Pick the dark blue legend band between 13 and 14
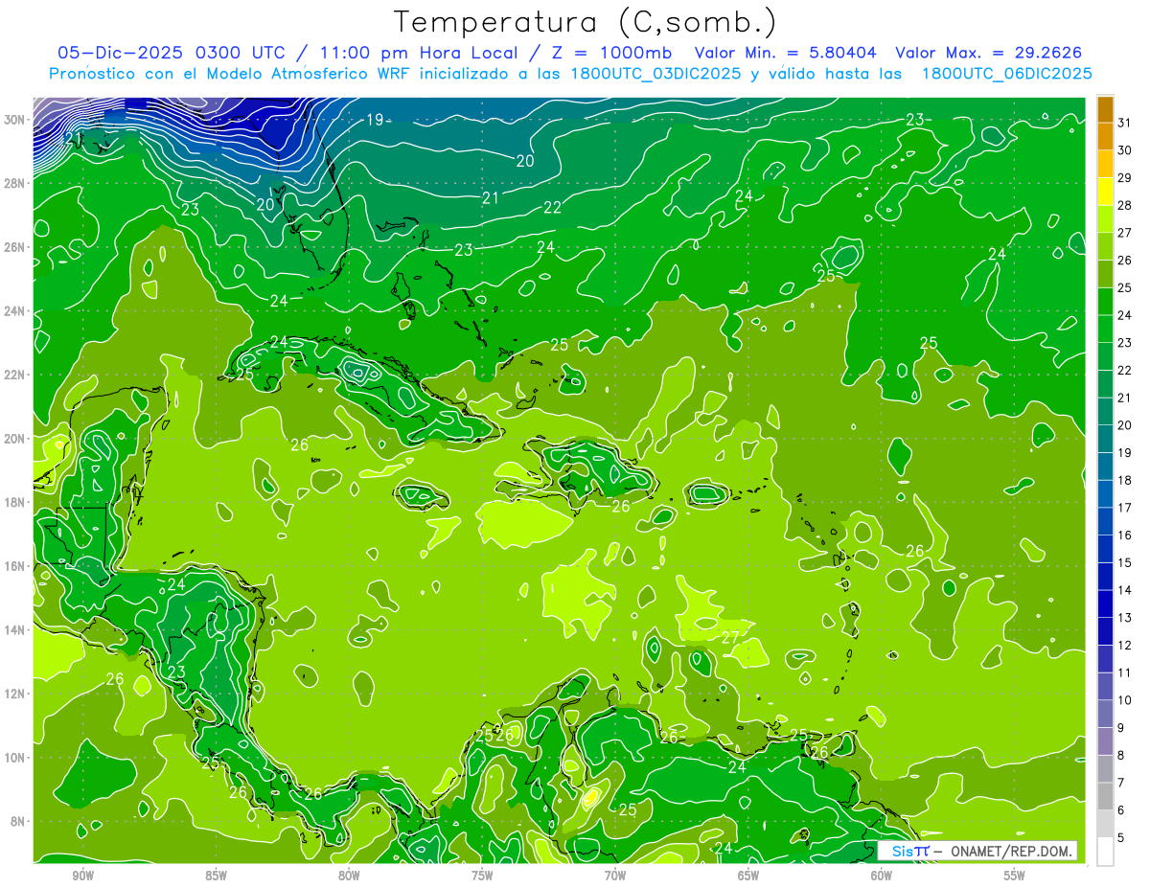 [1105, 604]
